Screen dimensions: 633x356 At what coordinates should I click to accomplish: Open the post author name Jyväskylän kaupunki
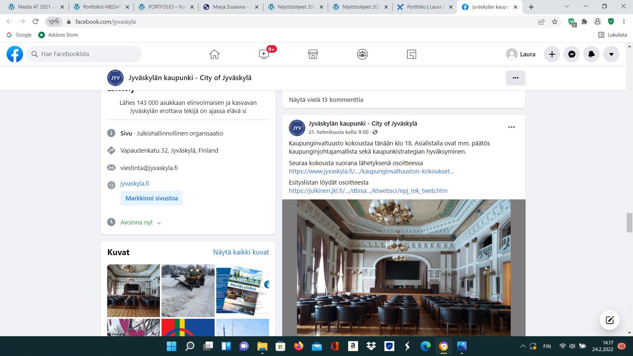pyautogui.click(x=363, y=124)
